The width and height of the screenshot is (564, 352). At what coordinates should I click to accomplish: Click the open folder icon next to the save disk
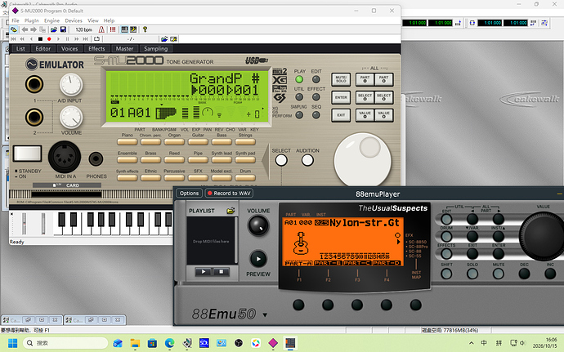click(54, 29)
